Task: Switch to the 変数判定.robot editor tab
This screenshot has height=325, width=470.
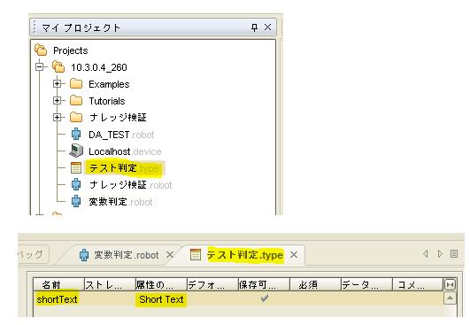Action: click(x=127, y=255)
